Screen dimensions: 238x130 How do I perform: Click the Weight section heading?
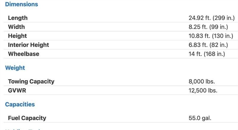pos(15,68)
